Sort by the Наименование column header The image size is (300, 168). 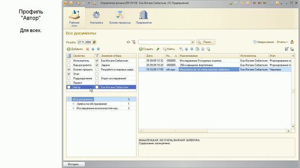tap(209, 56)
